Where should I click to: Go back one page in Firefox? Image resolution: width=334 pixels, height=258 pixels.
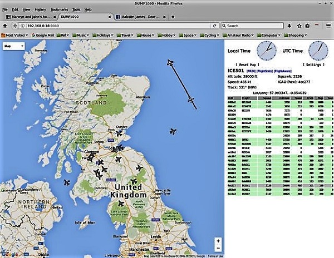coord(14,26)
